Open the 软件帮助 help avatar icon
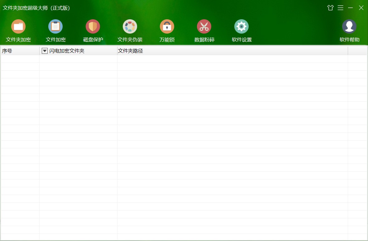This screenshot has height=241, width=368. 349,27
